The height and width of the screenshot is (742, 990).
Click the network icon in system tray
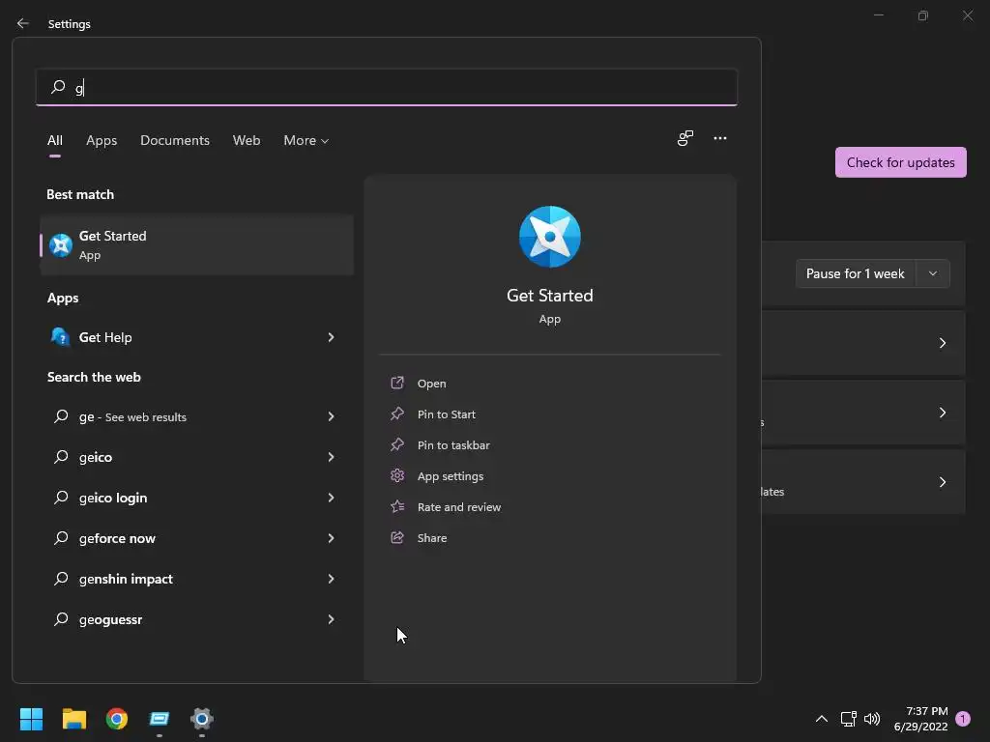click(x=848, y=719)
